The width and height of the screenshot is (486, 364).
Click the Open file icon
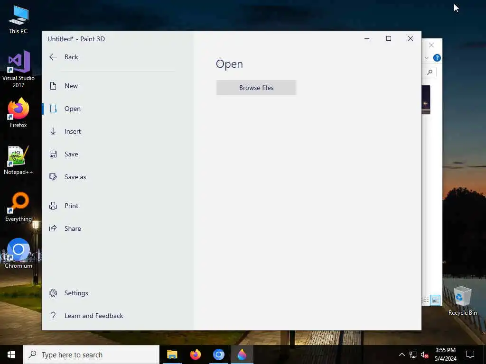pos(53,109)
